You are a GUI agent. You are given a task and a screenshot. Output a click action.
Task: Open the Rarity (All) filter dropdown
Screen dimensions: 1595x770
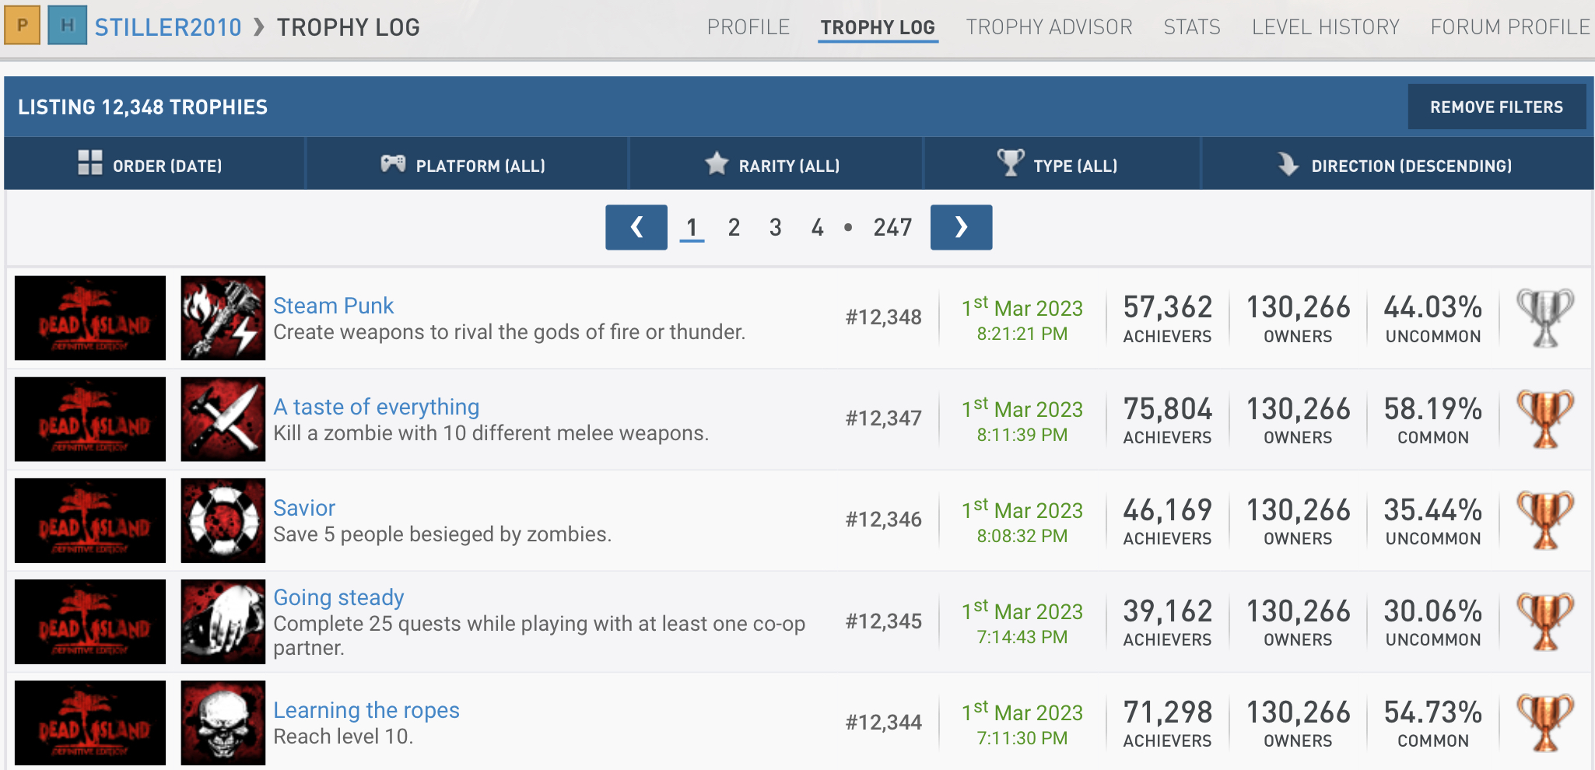click(774, 165)
